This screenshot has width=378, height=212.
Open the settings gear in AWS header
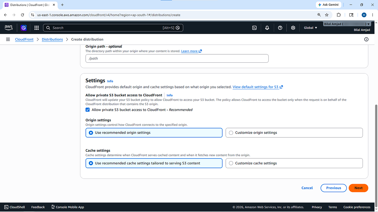[293, 28]
